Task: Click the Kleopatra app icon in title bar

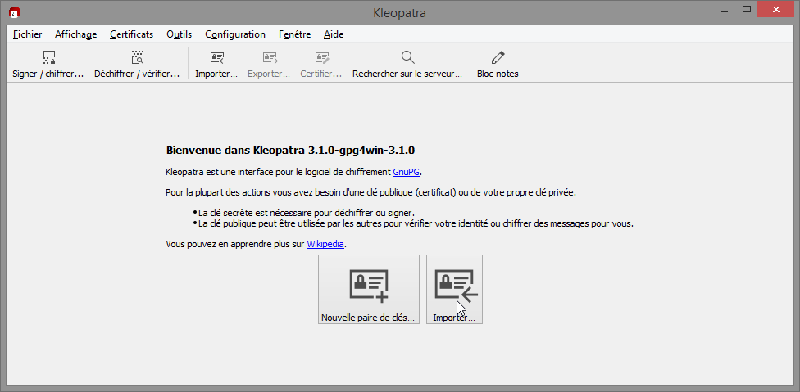Action: click(x=15, y=12)
